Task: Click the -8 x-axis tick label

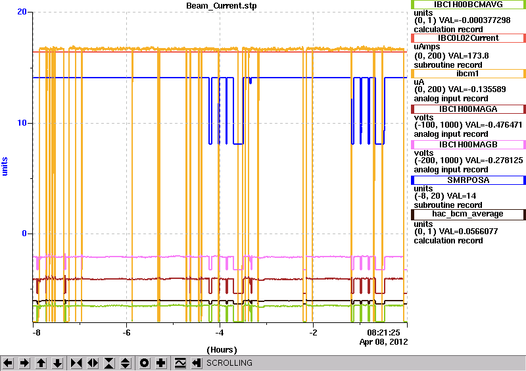Action: [x=36, y=333]
